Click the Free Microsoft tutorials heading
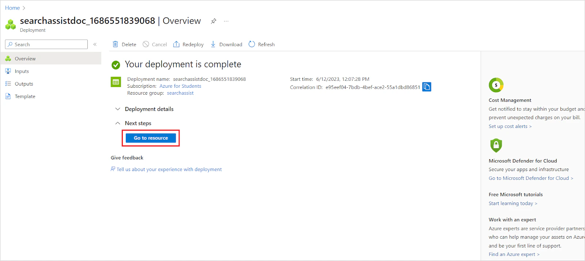The width and height of the screenshot is (585, 261). pos(516,194)
